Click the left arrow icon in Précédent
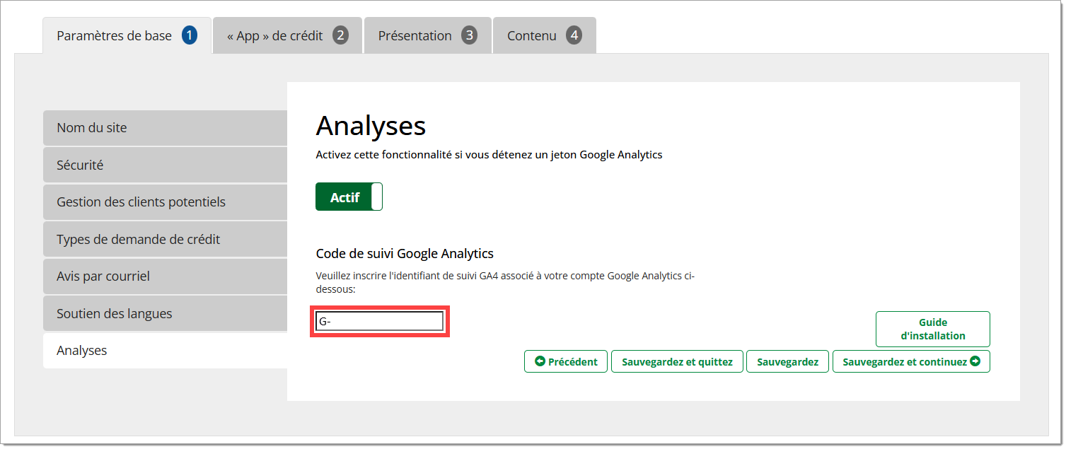This screenshot has height=449, width=1066. click(x=540, y=361)
